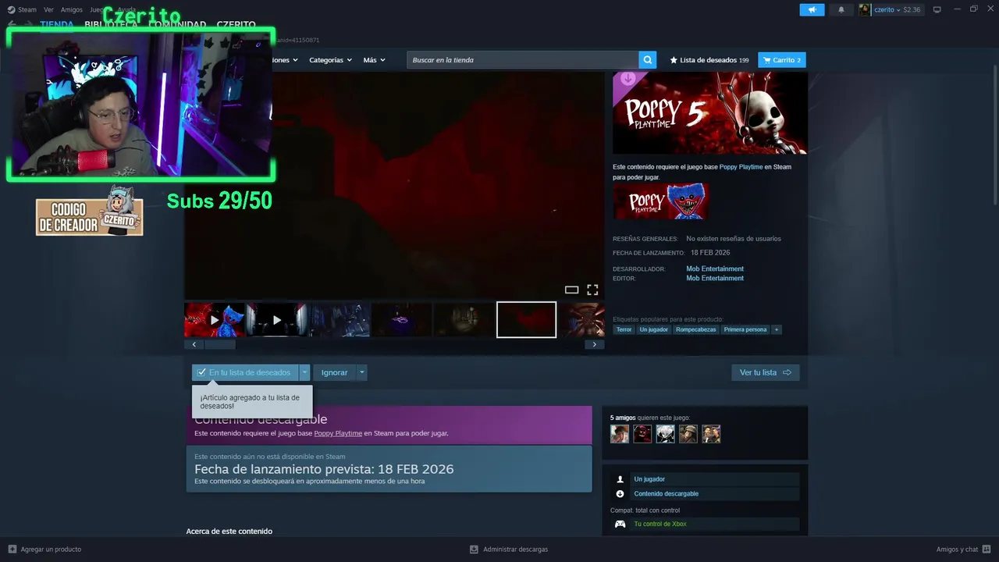This screenshot has width=999, height=562.
Task: Open the Amigos y chat icon
Action: 987,549
